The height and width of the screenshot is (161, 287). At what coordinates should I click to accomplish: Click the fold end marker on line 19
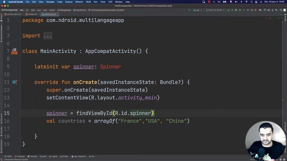pos(20,144)
